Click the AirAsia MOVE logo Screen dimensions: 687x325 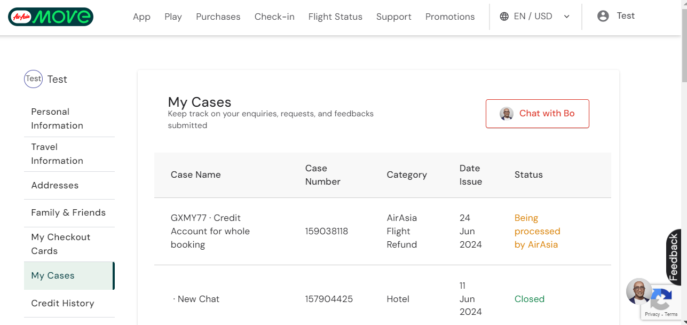(x=51, y=17)
